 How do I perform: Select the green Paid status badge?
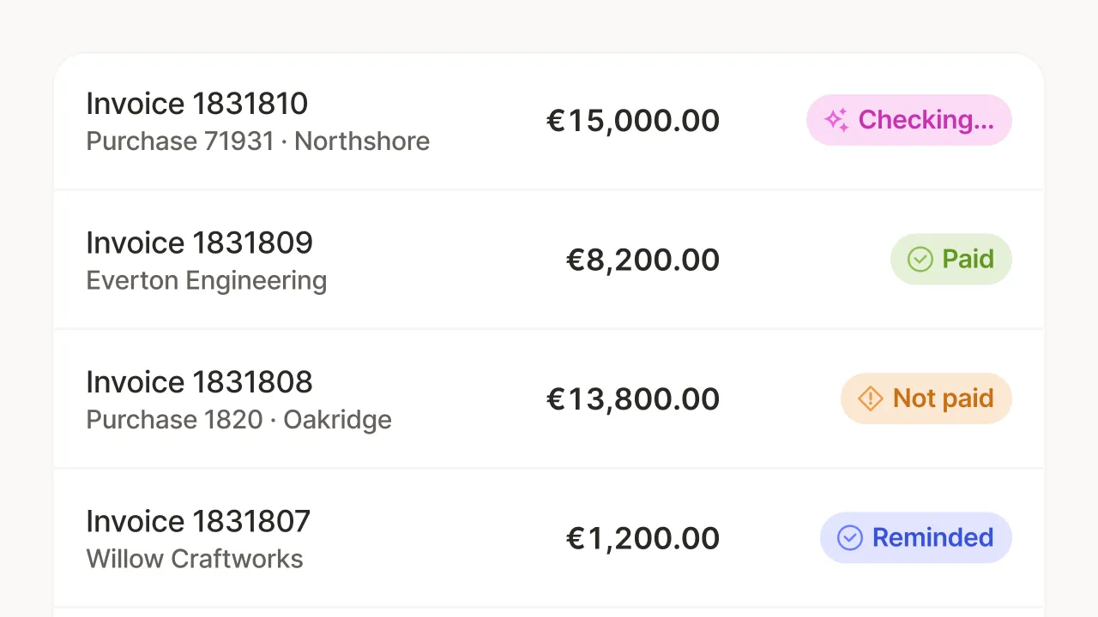(x=951, y=260)
